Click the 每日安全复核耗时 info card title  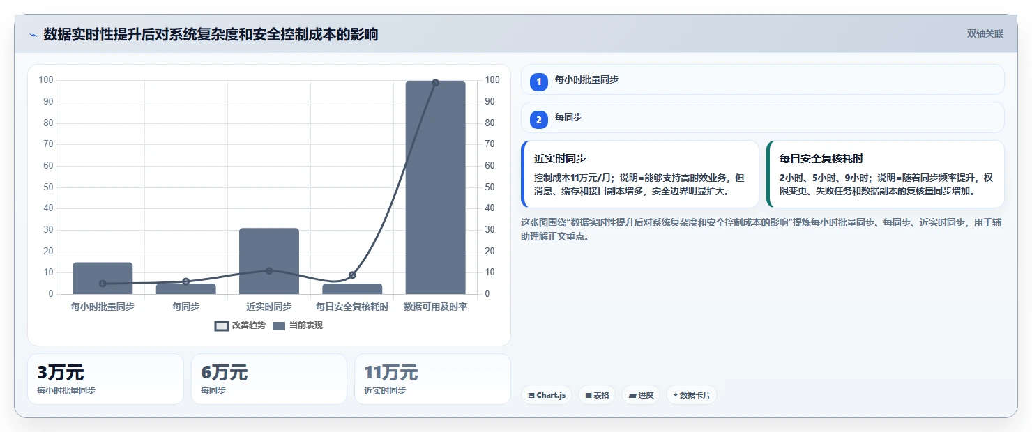point(821,159)
